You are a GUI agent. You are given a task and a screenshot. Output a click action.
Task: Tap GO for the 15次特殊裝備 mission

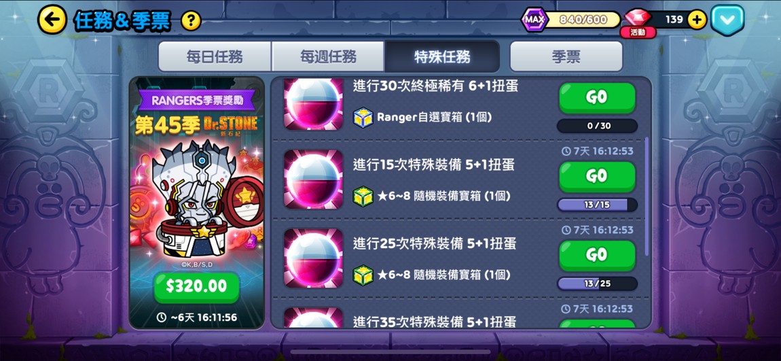[597, 177]
